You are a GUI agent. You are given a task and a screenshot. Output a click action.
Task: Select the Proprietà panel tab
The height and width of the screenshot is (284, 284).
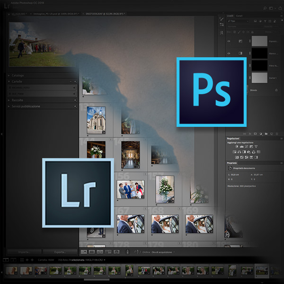232,163
